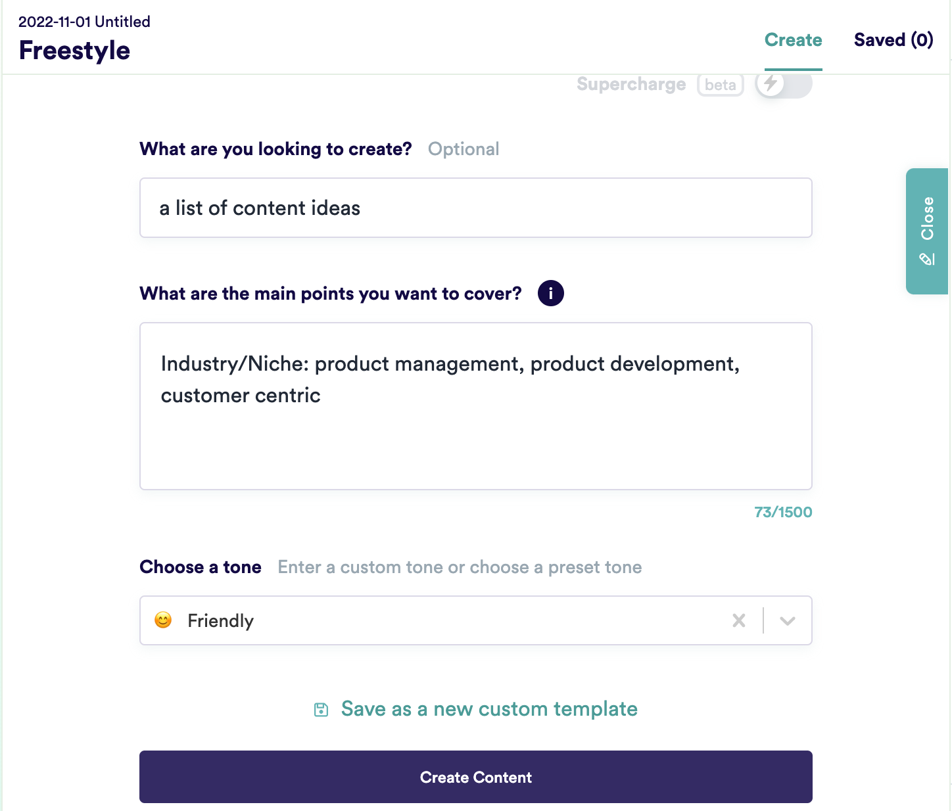Clear the Friendly tone with the X
The height and width of the screenshot is (811, 952).
click(x=739, y=620)
